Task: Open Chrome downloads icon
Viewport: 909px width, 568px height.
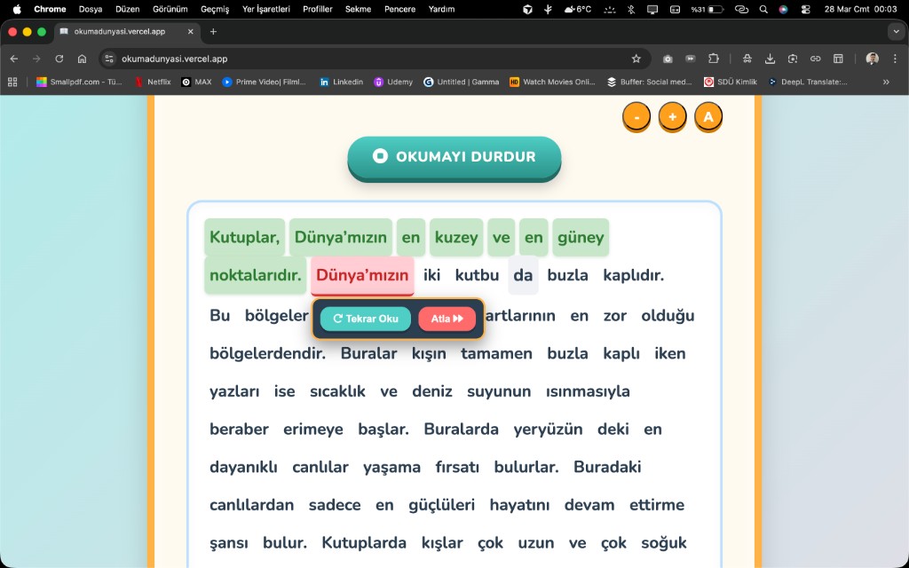Action: click(770, 59)
